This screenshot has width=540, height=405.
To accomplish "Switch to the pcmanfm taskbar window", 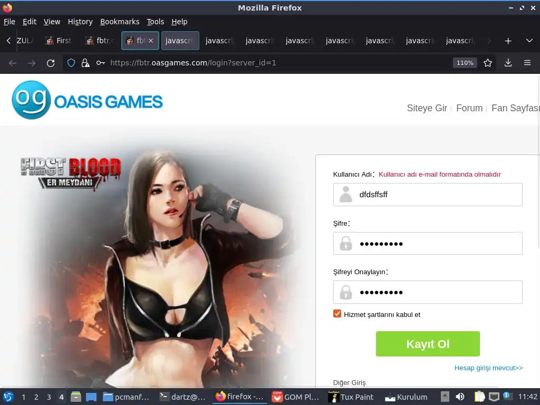I will [x=127, y=397].
